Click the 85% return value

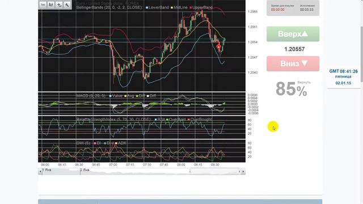pyautogui.click(x=291, y=89)
